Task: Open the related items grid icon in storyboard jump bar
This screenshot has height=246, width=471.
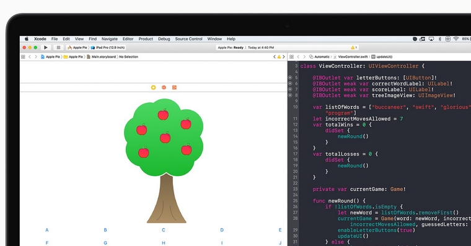Action: (x=23, y=57)
